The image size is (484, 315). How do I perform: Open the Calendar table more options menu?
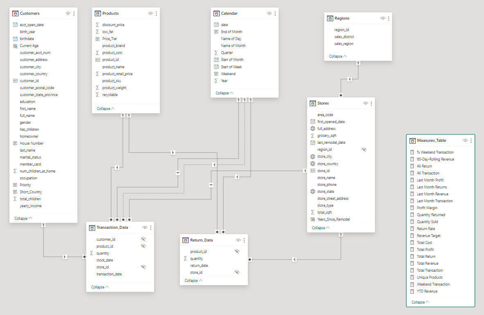click(x=275, y=13)
